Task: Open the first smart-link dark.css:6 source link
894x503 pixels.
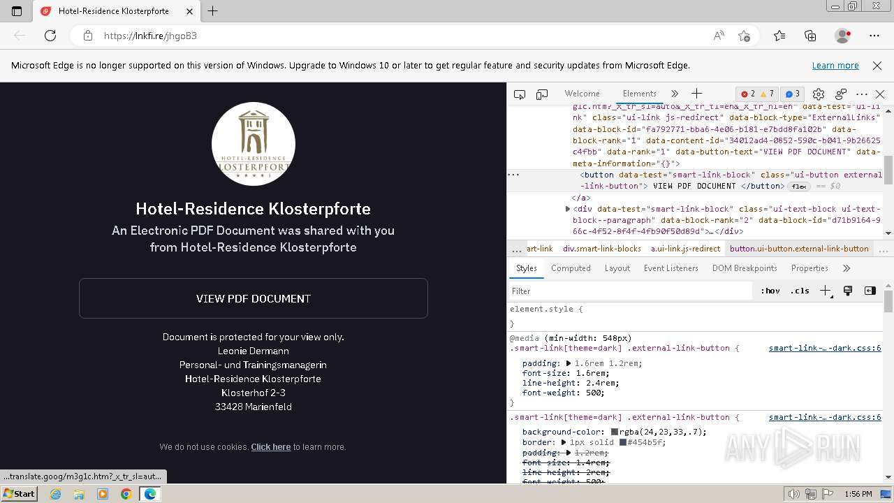Action: tap(825, 348)
